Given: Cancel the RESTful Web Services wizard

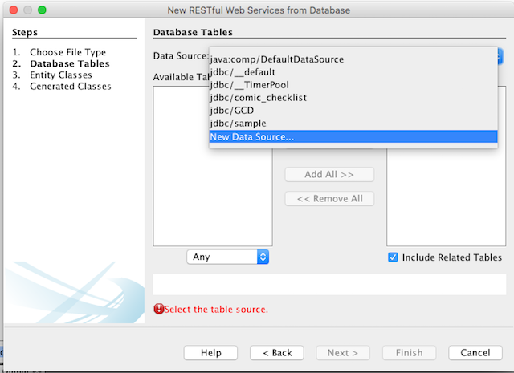Looking at the screenshot, I should (475, 353).
